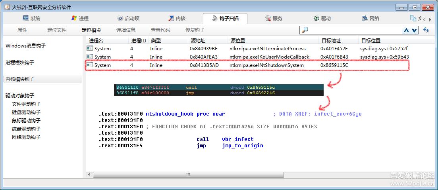The width and height of the screenshot is (438, 190).
Task: Click the 系统 monitor icon
Action: pyautogui.click(x=26, y=18)
